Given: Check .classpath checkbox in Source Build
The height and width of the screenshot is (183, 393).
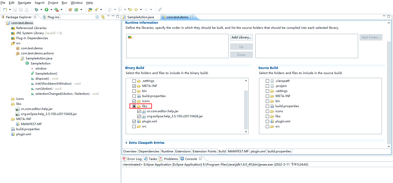Looking at the screenshot, I should [x=267, y=81].
